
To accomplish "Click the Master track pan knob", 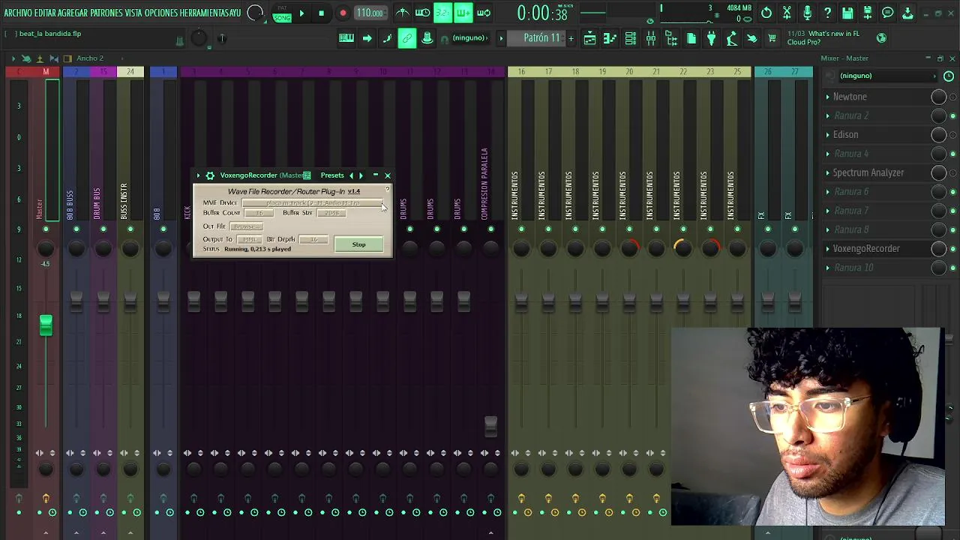I will 46,249.
